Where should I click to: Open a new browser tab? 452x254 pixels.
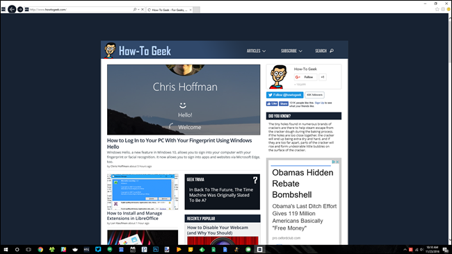coord(196,10)
